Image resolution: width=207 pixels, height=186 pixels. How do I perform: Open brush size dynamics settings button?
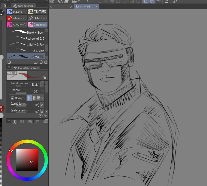point(42,84)
